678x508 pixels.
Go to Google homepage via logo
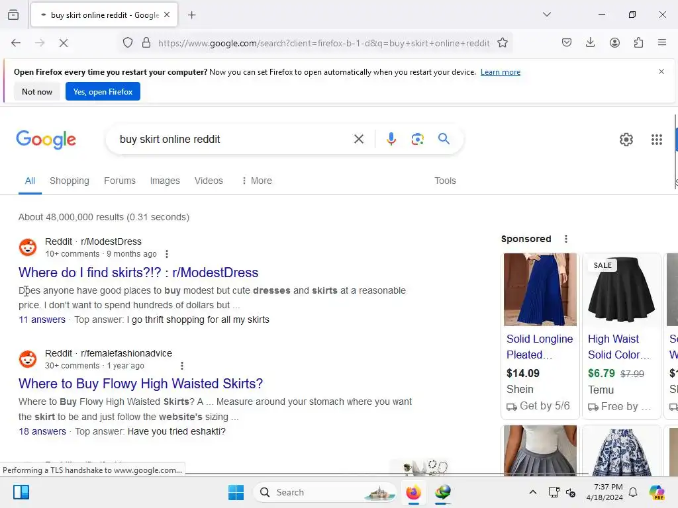coord(46,140)
